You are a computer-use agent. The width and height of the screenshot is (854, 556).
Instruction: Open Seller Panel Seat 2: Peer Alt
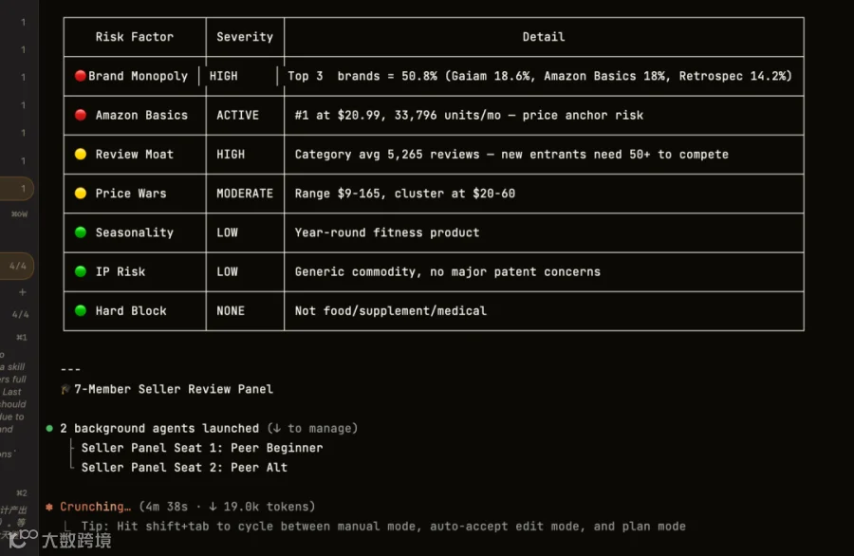coord(184,468)
